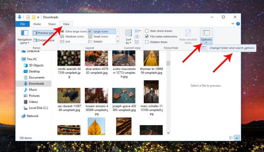Select Extra large icons layout
Screen dimensions: 264x152
[x=74, y=31]
